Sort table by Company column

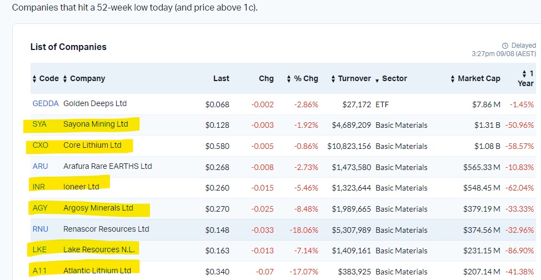click(x=84, y=79)
